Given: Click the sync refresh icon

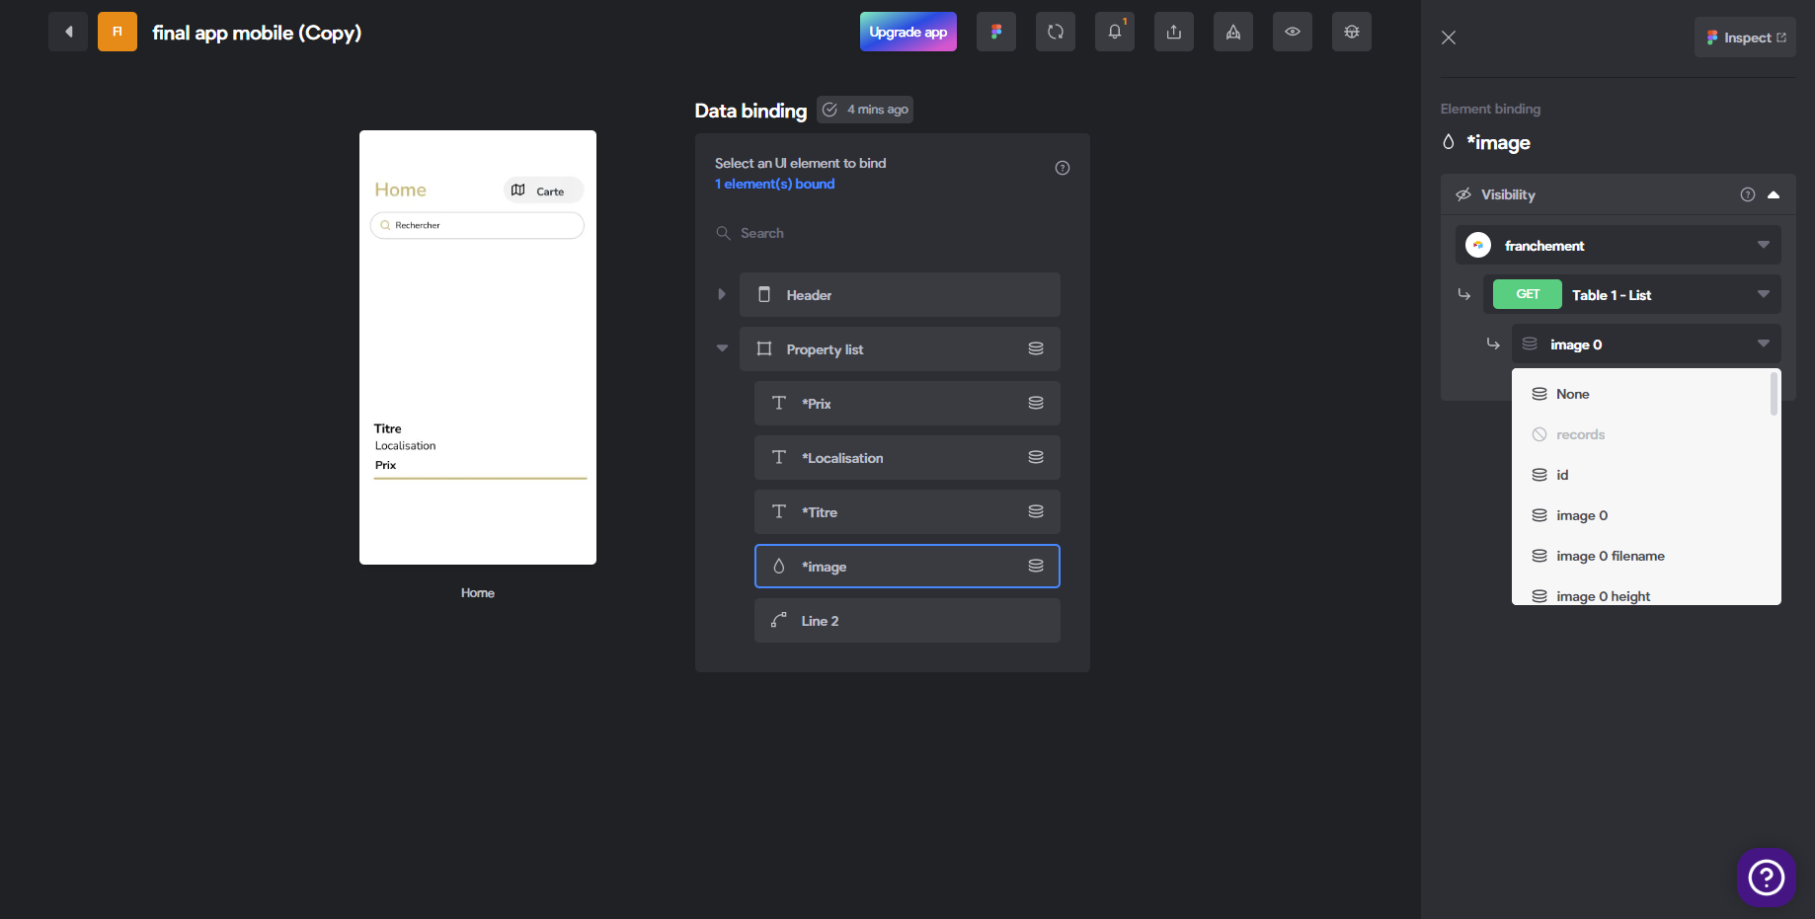Looking at the screenshot, I should coord(1056,32).
